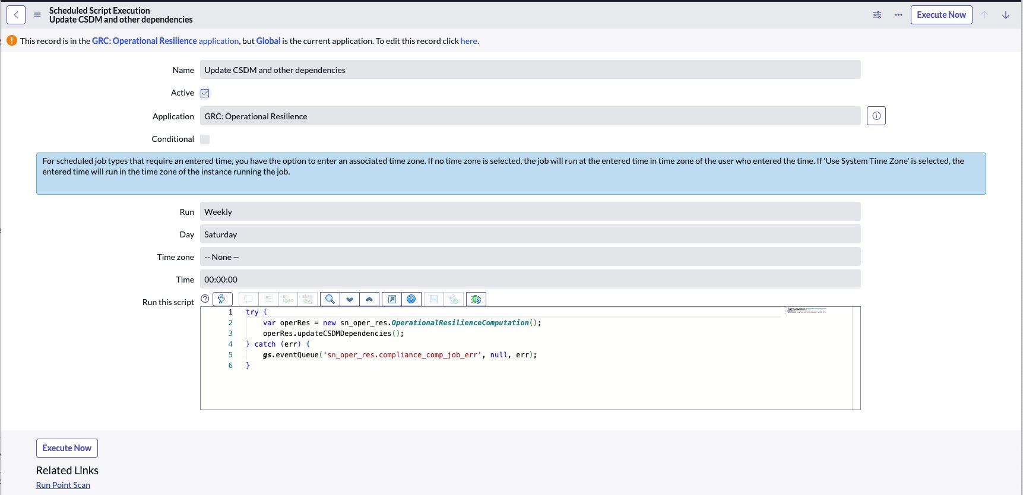
Task: Click the save script icon
Action: [434, 299]
